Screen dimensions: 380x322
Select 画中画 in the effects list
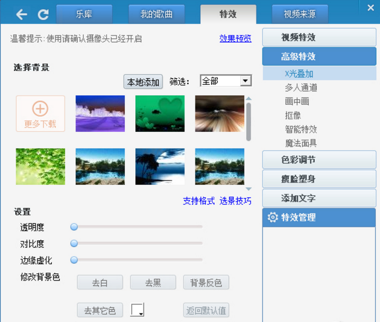[x=297, y=101]
